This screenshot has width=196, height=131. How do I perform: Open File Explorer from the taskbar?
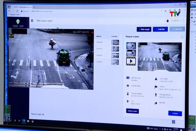point(28,121)
